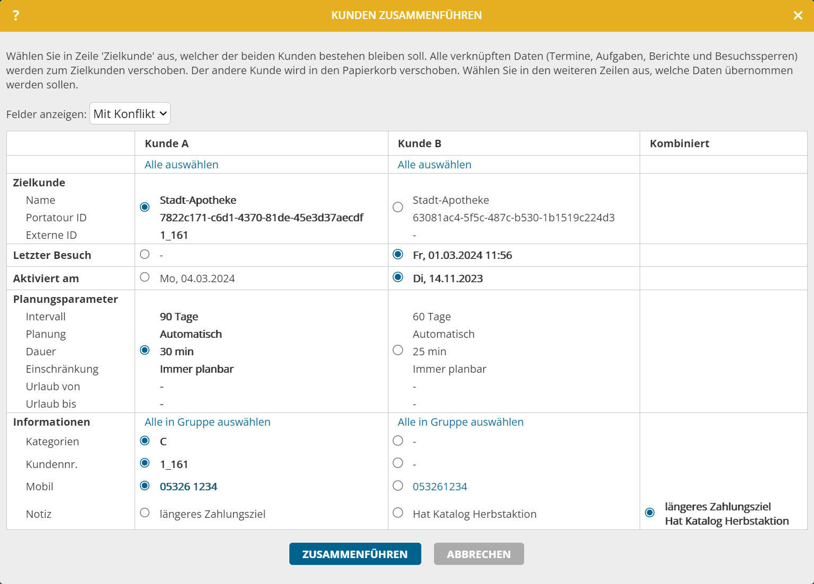Screen dimensions: 814x584
Task: Close the Kunden zusammenführen dialog
Action: 798,15
